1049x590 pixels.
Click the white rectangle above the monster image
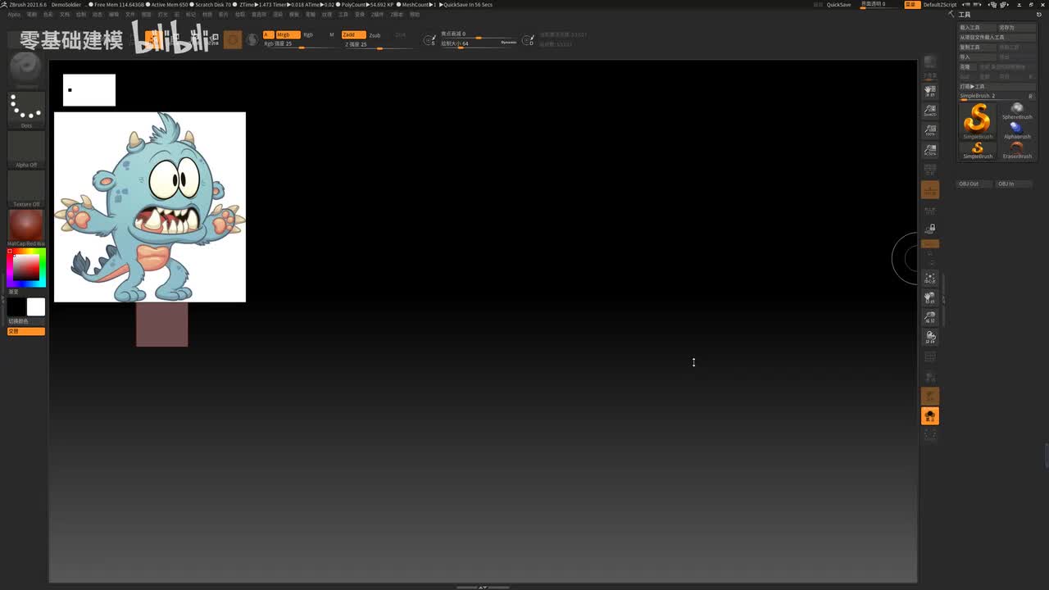(89, 90)
